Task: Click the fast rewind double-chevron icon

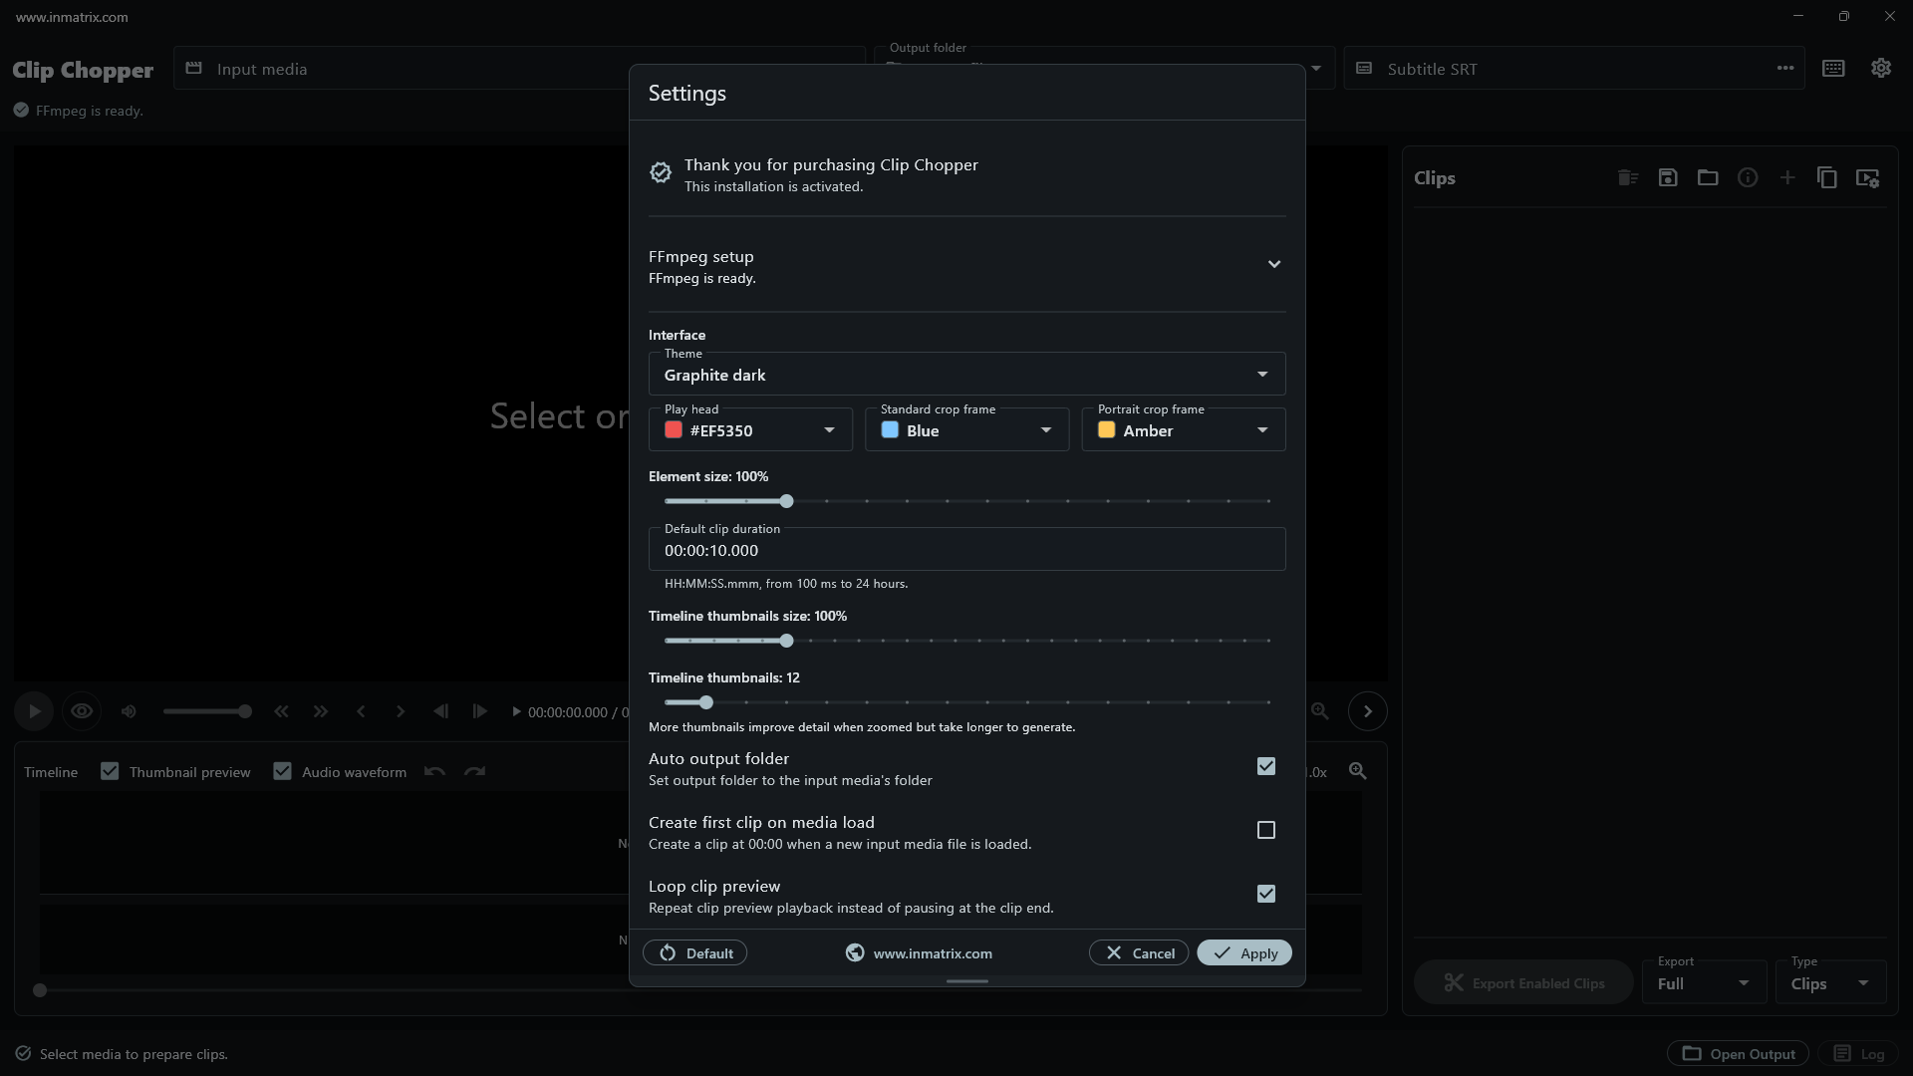Action: tap(281, 711)
